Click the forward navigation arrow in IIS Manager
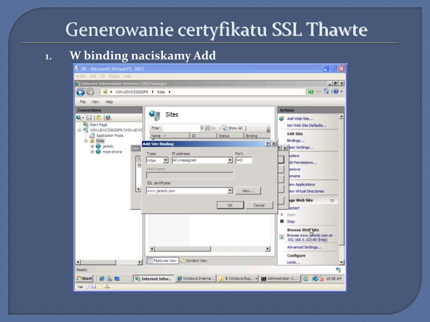This screenshot has height=322, width=430. (90, 92)
